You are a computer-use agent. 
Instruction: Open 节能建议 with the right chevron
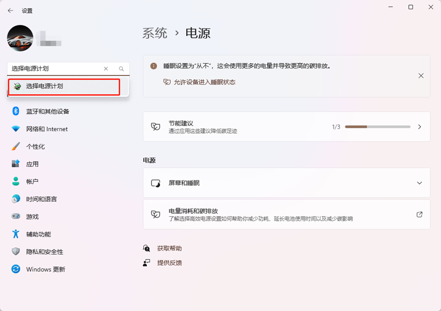tap(420, 127)
